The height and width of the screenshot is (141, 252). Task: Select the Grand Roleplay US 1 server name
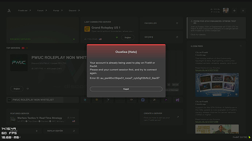click(x=106, y=28)
